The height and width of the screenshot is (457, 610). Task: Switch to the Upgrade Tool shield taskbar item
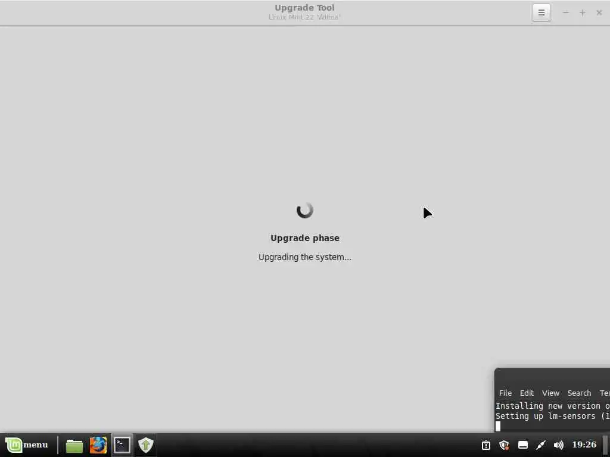(146, 445)
